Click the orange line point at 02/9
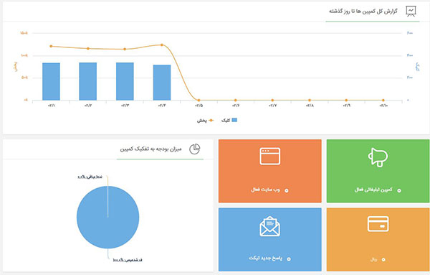This screenshot has height=275, width=430. tap(346, 101)
